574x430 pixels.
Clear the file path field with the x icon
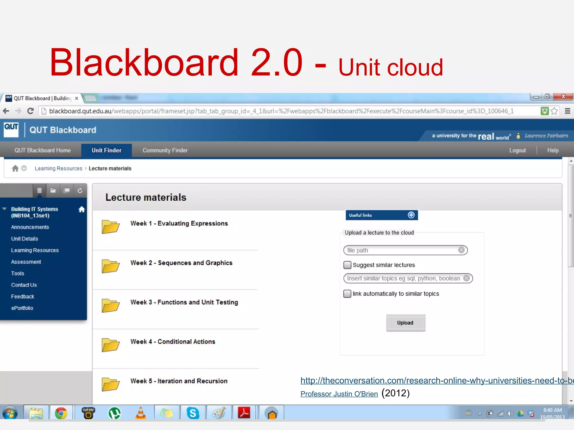[461, 250]
